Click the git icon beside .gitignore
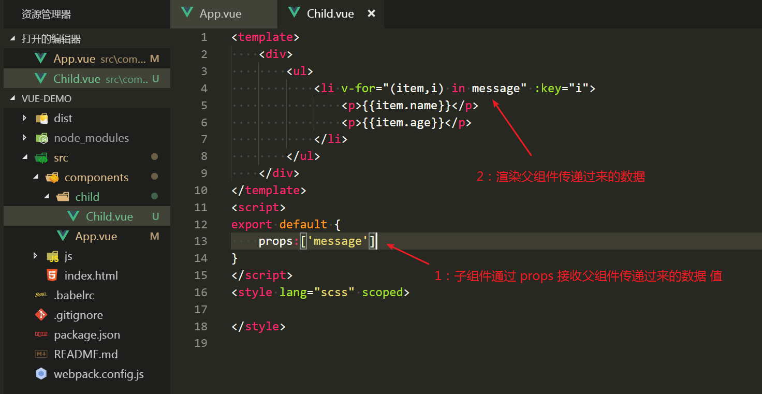762x394 pixels. (41, 315)
